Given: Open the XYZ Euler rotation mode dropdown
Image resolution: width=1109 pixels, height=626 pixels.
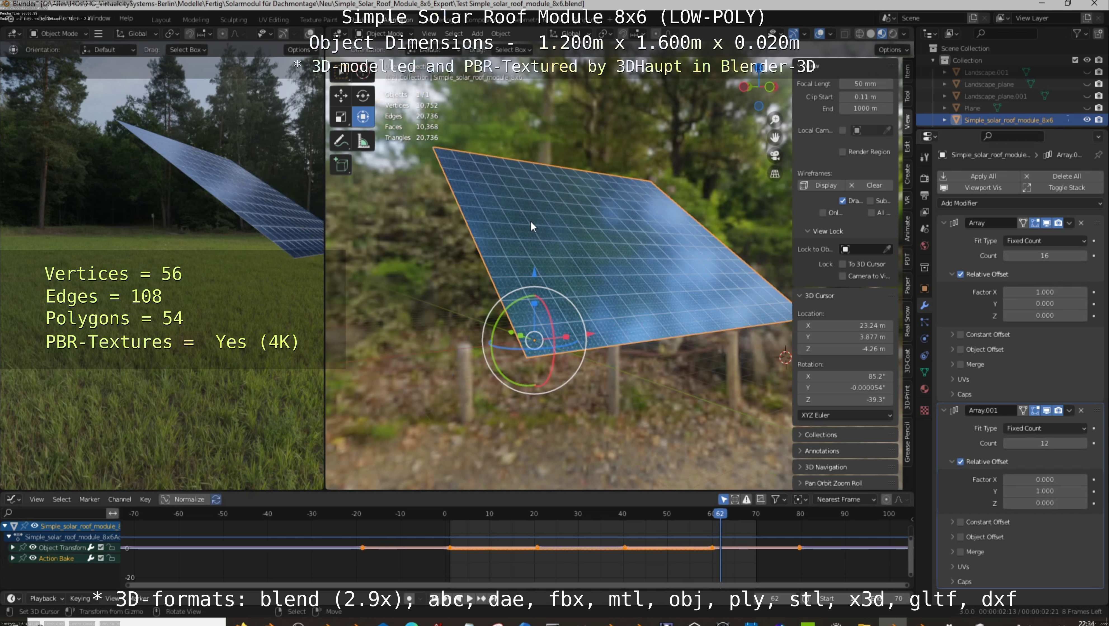Looking at the screenshot, I should click(845, 415).
